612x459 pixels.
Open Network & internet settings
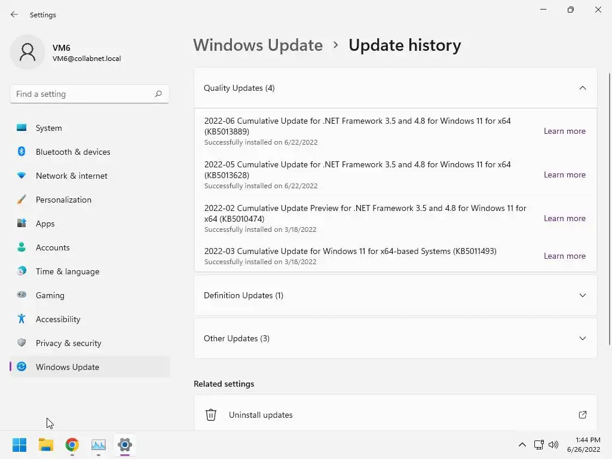click(x=90, y=176)
